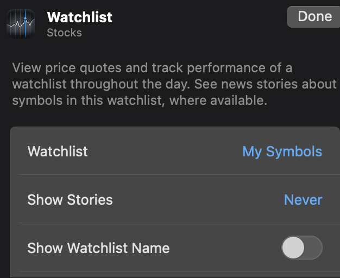Image resolution: width=340 pixels, height=278 pixels.
Task: Click the Stocks subtitle text
Action: 65,33
